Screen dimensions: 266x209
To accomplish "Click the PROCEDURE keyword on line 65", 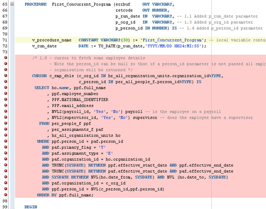I will pos(36,4).
